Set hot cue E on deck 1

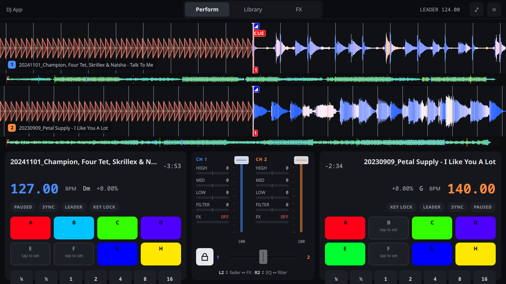click(30, 254)
